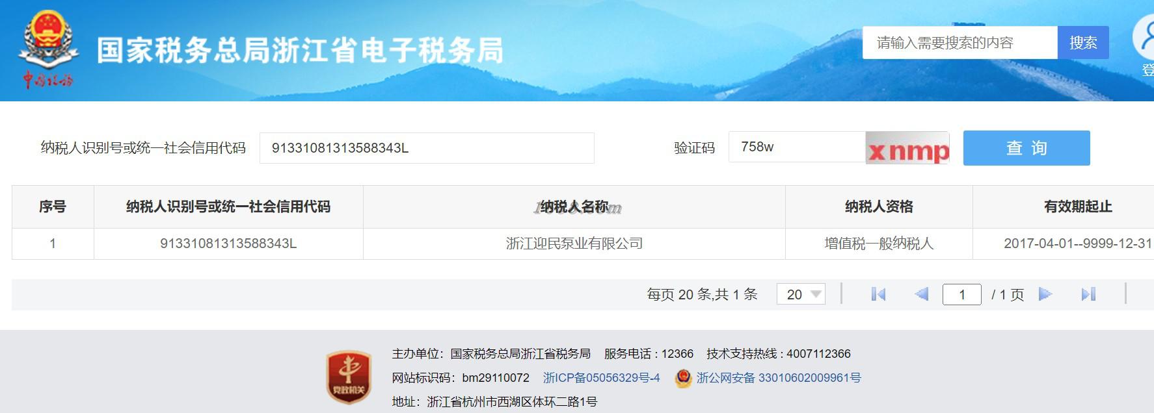1154x413 pixels.
Task: Go to next page arrow
Action: coord(1045,294)
